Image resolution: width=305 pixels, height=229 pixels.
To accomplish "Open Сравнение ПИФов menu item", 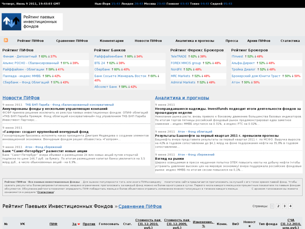I will coord(72,41).
